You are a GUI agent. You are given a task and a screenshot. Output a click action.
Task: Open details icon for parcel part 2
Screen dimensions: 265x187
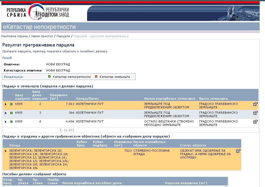pos(255,104)
